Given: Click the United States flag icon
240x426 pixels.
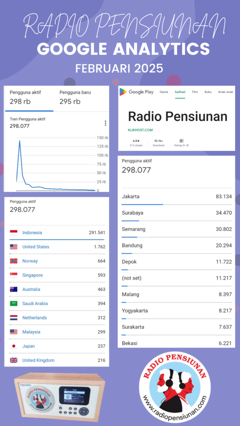Looking at the screenshot, I should coord(14,247).
